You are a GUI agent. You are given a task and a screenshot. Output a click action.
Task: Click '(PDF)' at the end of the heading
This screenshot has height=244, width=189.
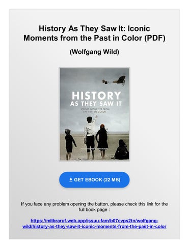tap(155, 38)
